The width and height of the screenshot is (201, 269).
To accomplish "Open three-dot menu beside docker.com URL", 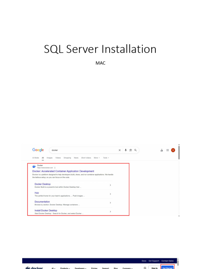I will (x=55, y=168).
